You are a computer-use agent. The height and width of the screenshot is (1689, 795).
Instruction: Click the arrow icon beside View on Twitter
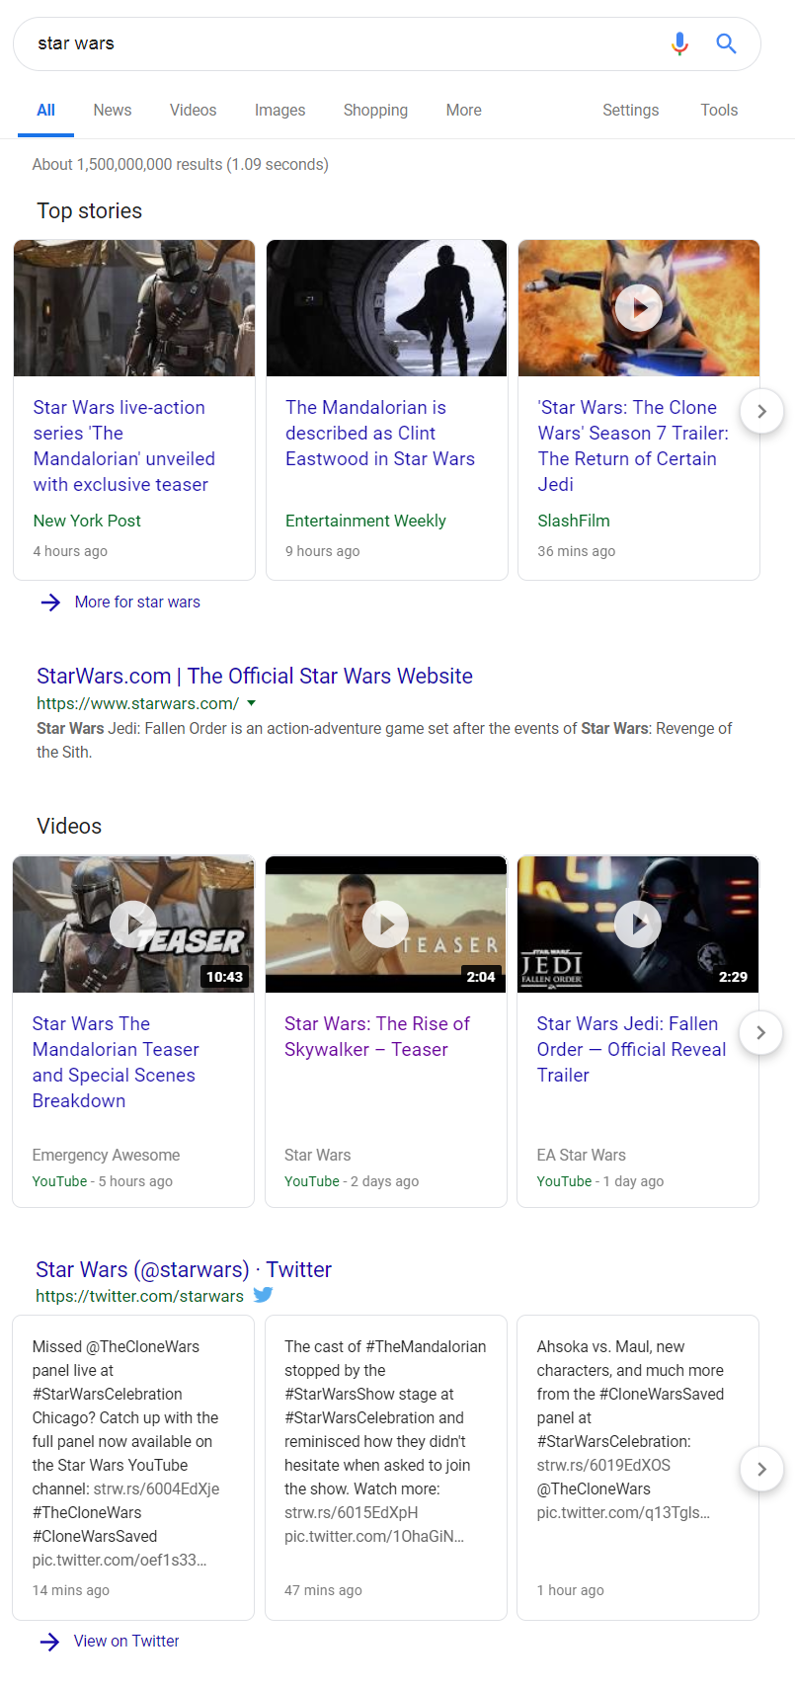[49, 1642]
